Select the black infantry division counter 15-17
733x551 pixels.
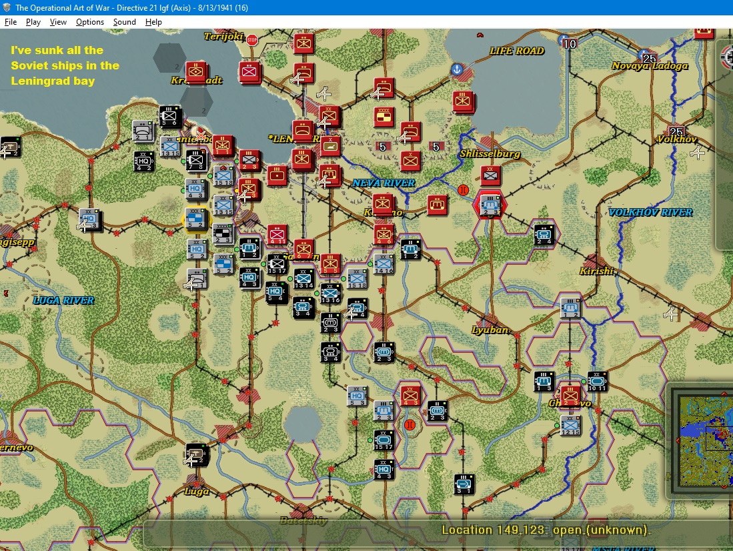(277, 264)
